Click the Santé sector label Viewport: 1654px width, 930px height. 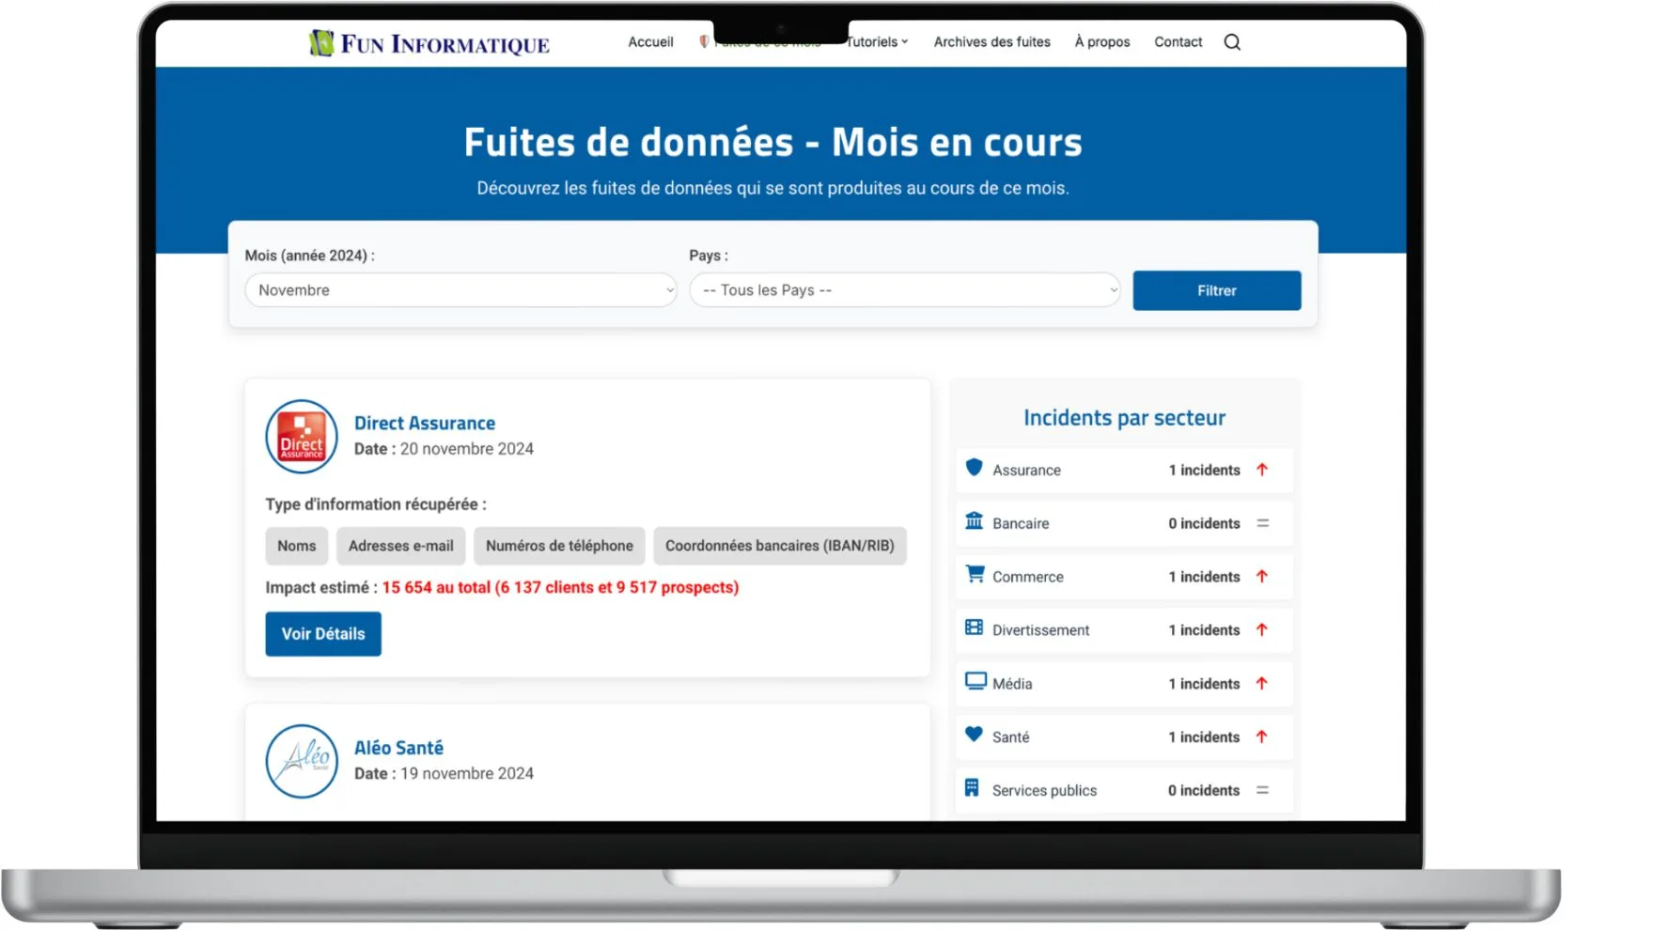point(1011,737)
